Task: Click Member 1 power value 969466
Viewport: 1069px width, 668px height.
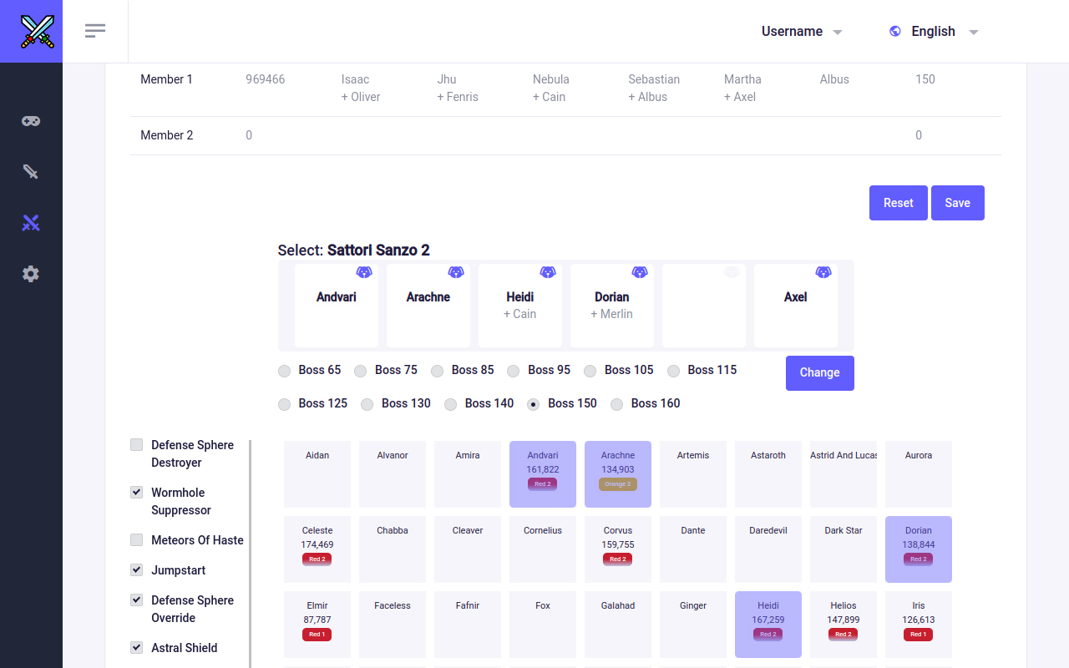Action: click(x=266, y=79)
